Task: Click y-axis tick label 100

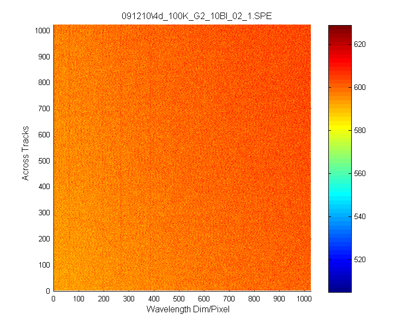Action: 44,265
